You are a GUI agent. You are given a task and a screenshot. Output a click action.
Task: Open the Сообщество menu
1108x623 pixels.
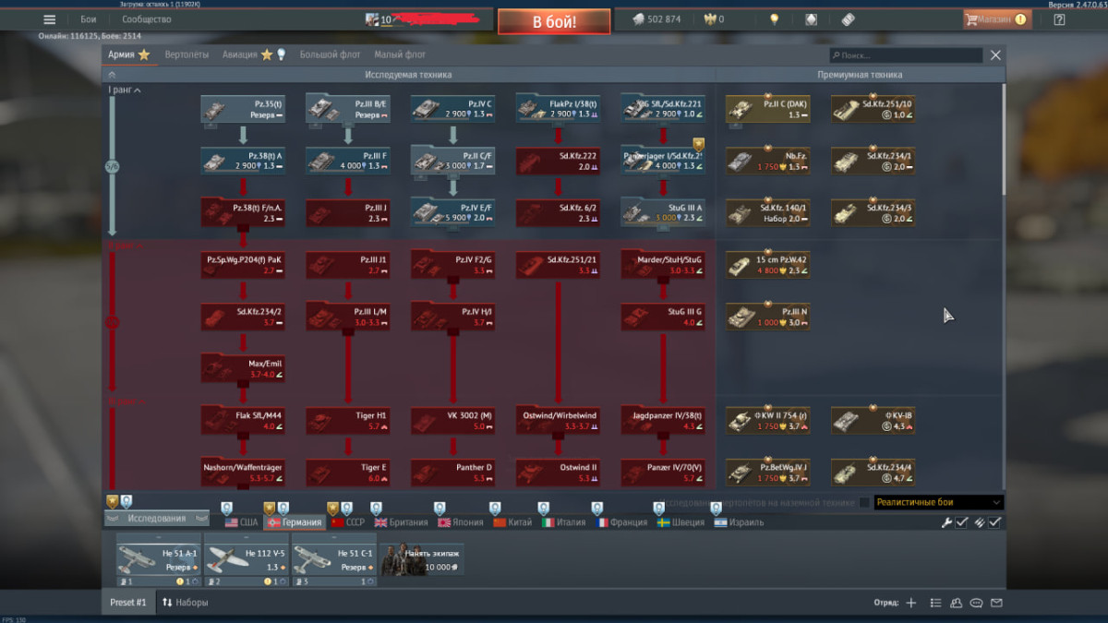coord(147,19)
